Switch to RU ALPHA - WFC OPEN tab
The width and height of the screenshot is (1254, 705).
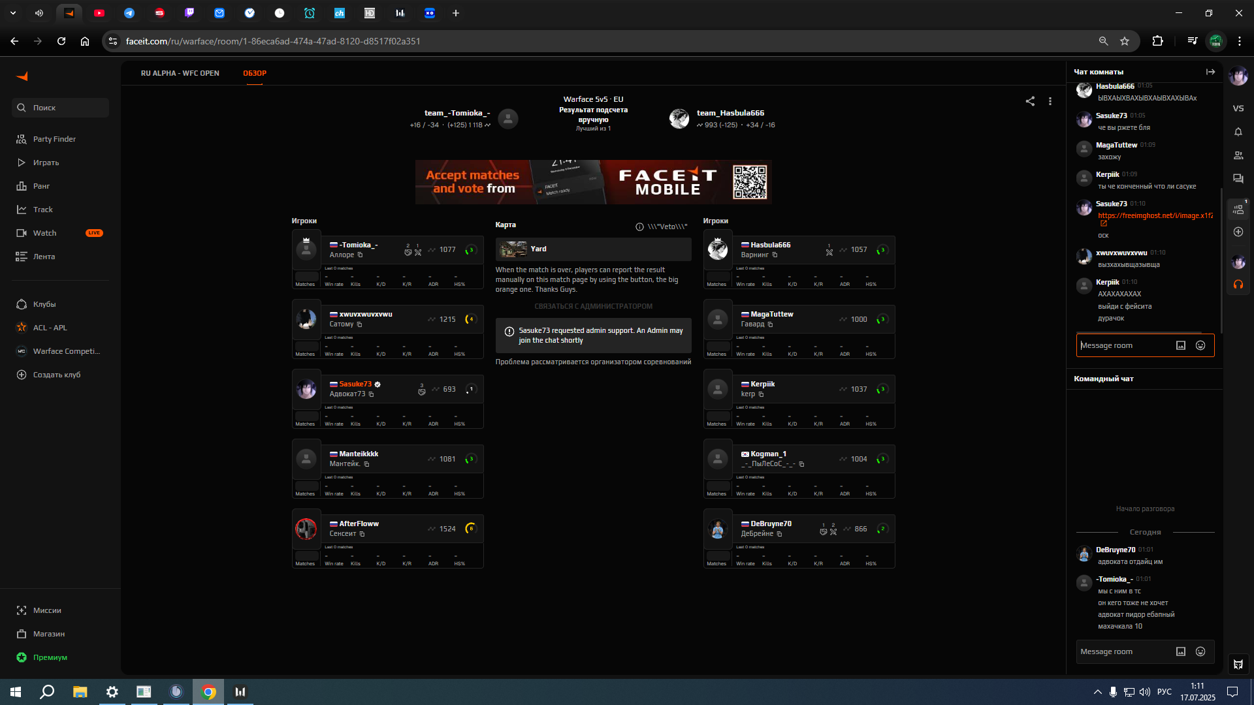click(180, 73)
